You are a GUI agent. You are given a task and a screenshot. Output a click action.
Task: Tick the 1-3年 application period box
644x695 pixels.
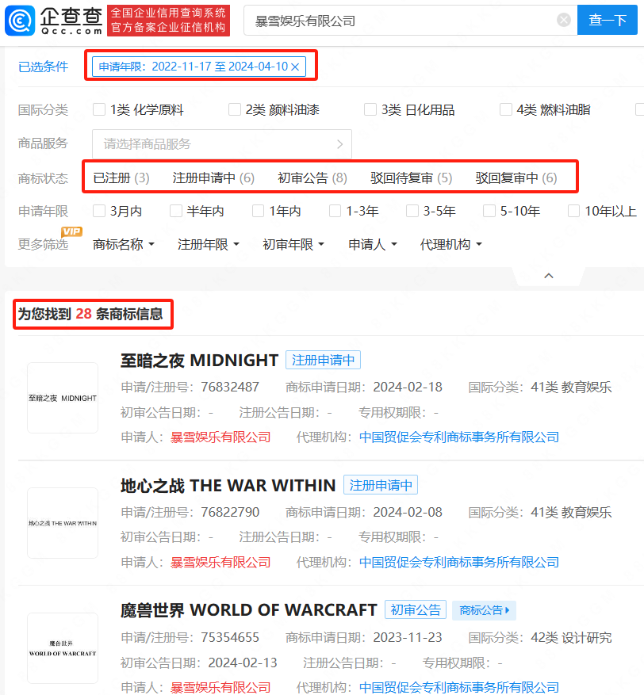335,211
